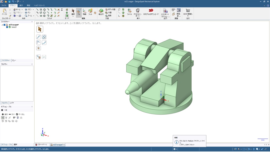This screenshot has width=270, height=152.
Task: Open the Spin (スピン) dropdown arrow
Action: pos(33,10)
